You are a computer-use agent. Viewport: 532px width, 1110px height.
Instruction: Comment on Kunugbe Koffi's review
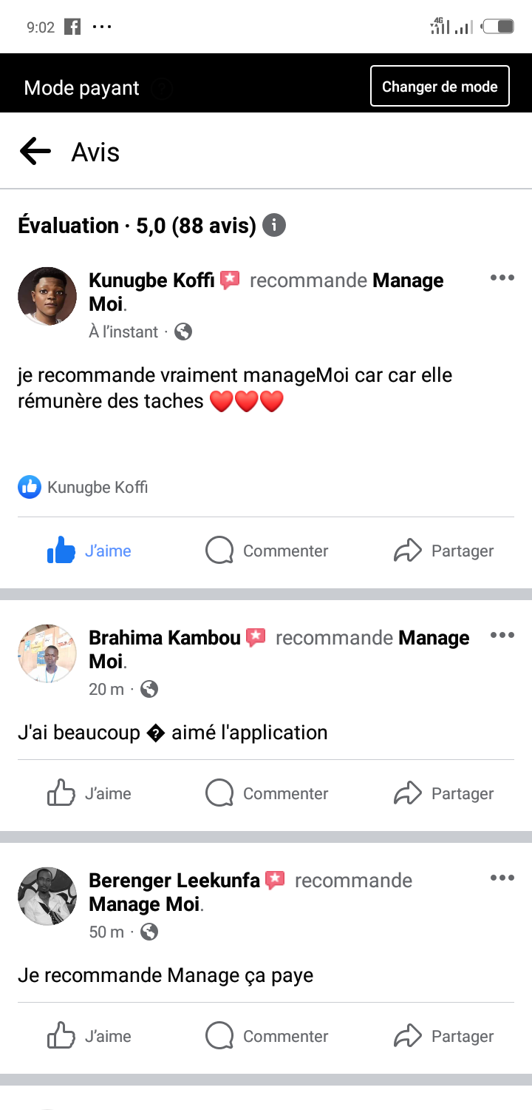pos(267,551)
